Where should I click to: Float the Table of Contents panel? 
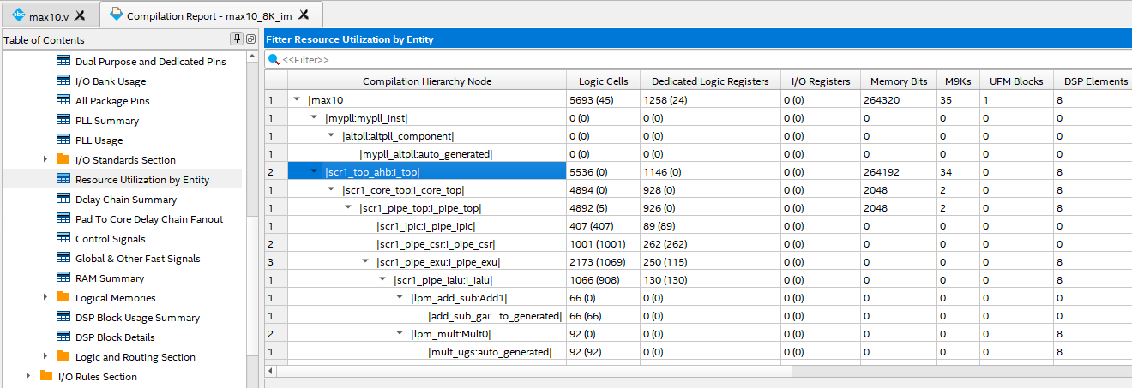[250, 39]
